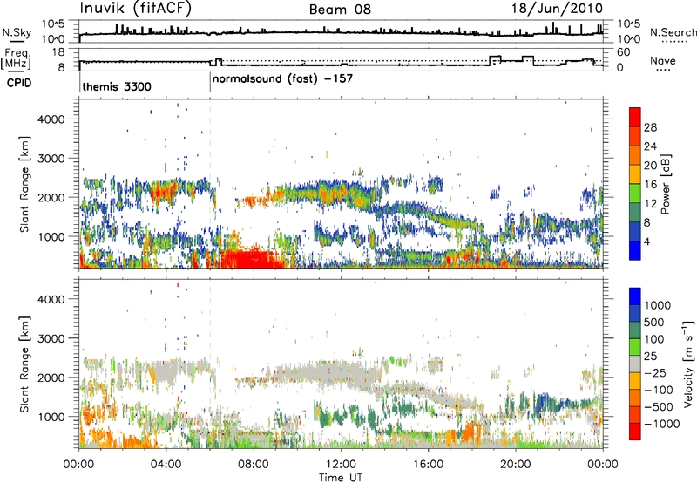Click the red band of power colorbar
Image resolution: width=697 pixels, height=483 pixels.
coord(635,117)
